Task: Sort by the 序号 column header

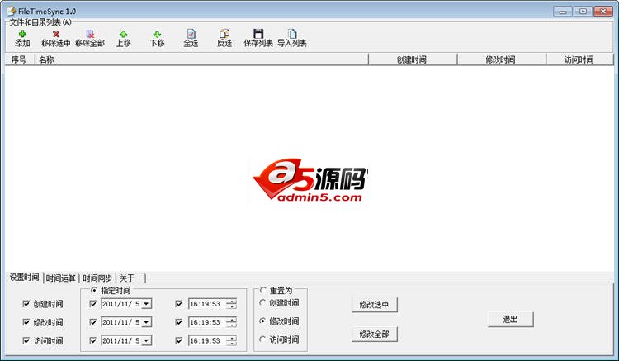Action: pyautogui.click(x=20, y=59)
